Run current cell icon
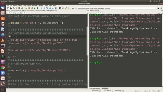 pos(29,8)
